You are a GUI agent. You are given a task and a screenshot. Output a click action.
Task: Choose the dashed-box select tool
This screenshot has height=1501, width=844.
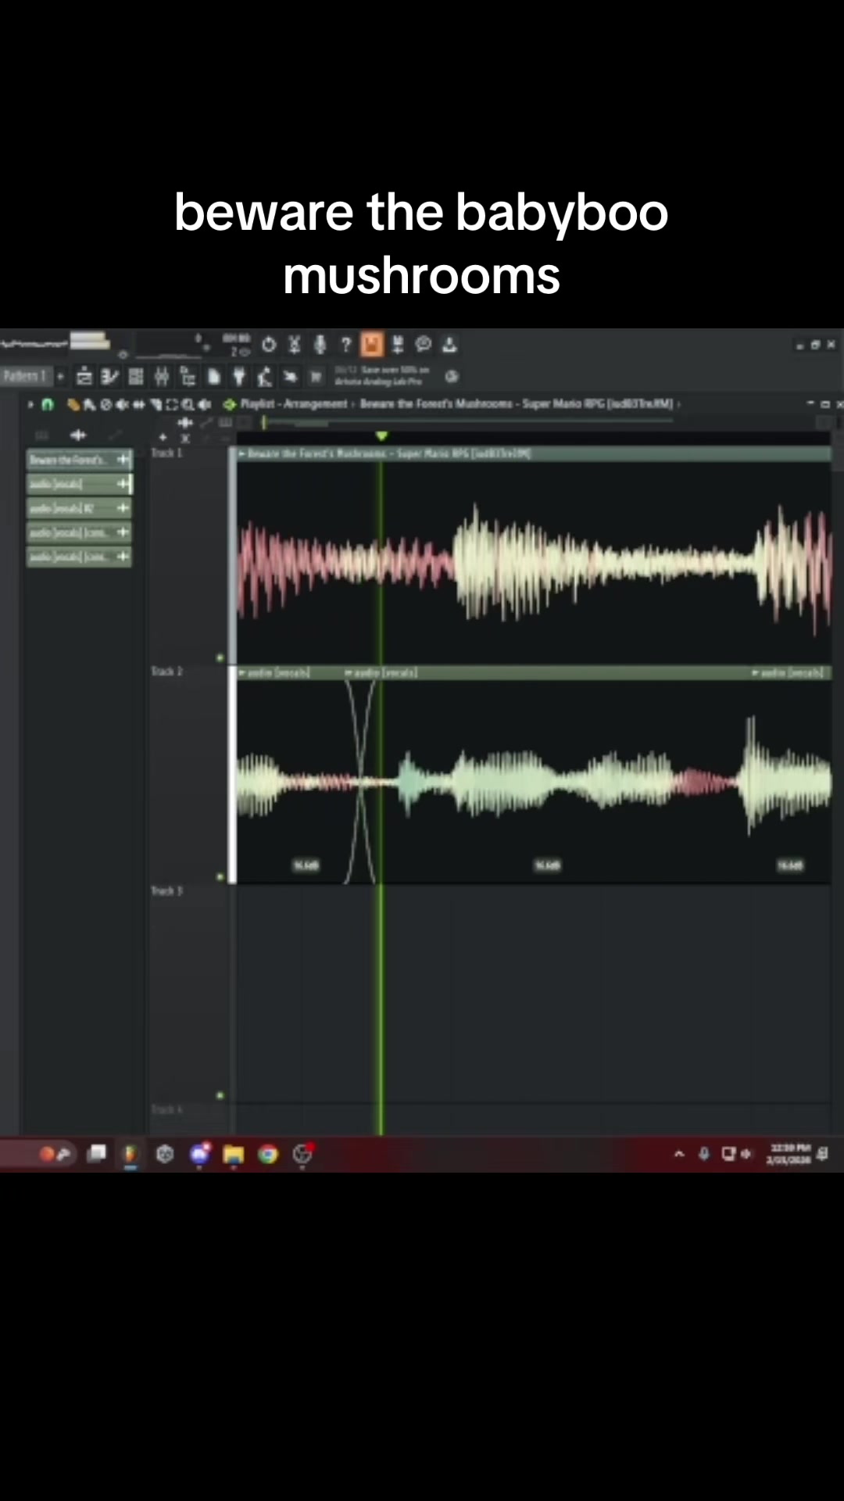tap(172, 404)
